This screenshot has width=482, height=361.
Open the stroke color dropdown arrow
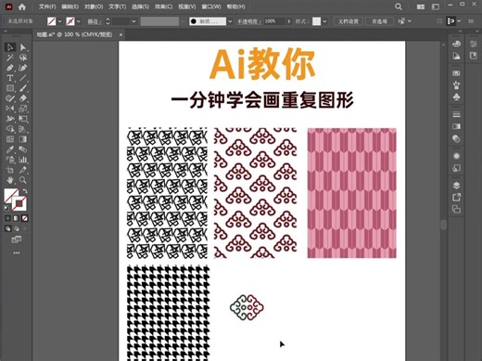pos(79,21)
